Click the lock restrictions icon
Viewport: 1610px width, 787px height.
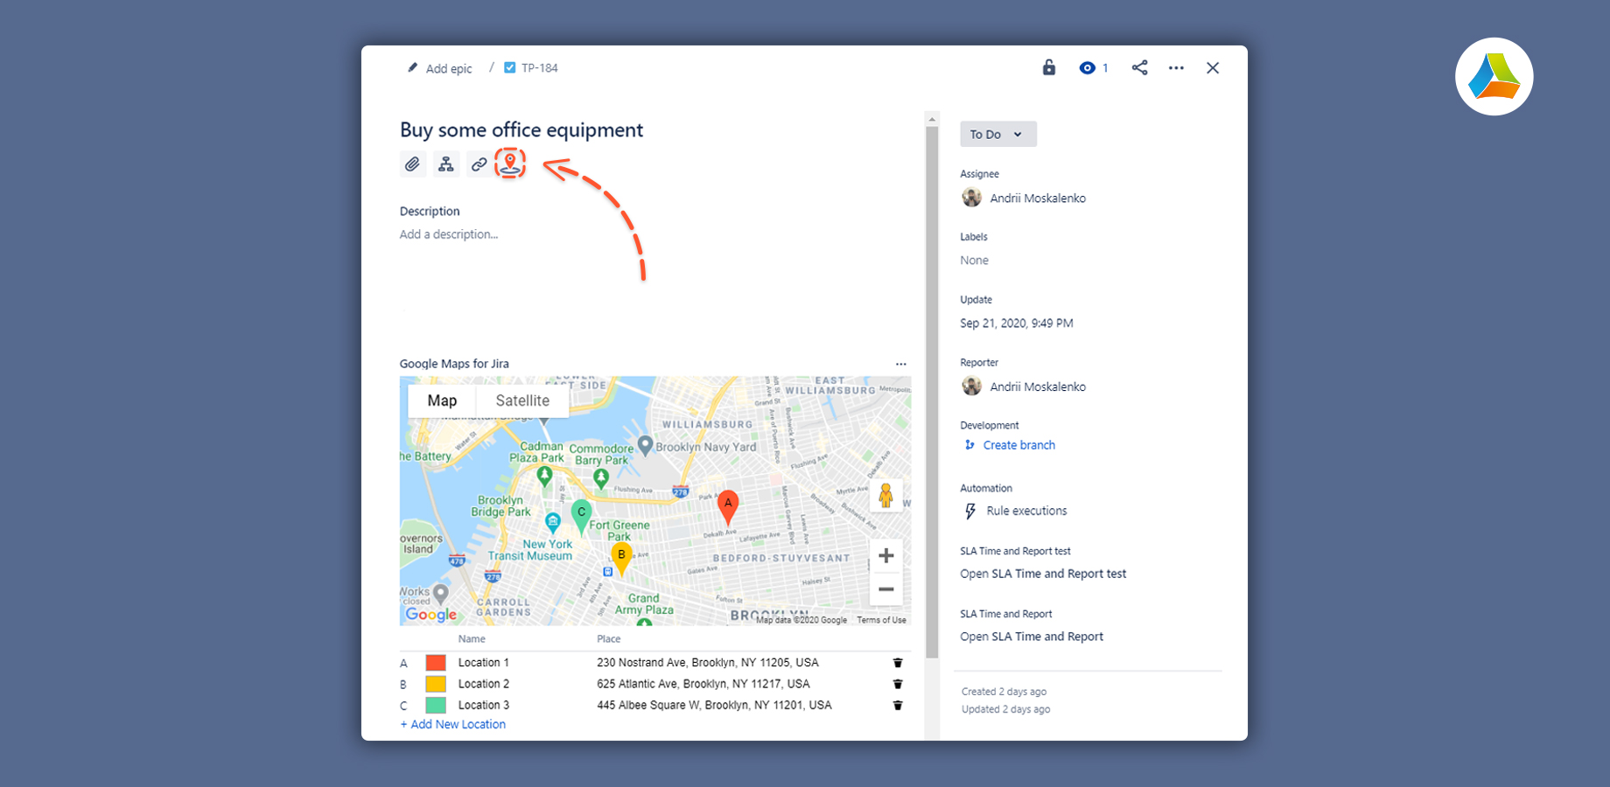pyautogui.click(x=1049, y=67)
